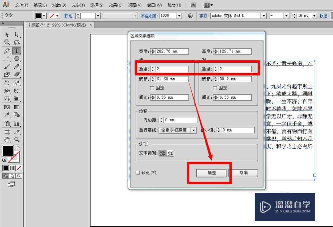
Task: Select the Pencil tool
Action: click(17, 67)
